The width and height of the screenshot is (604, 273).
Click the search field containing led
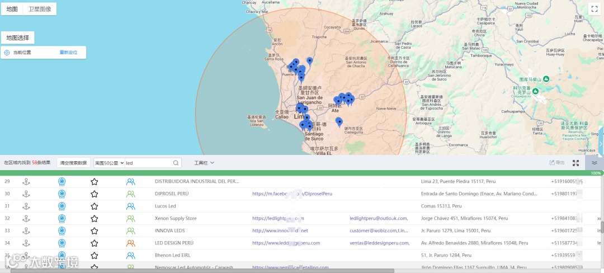click(x=148, y=163)
